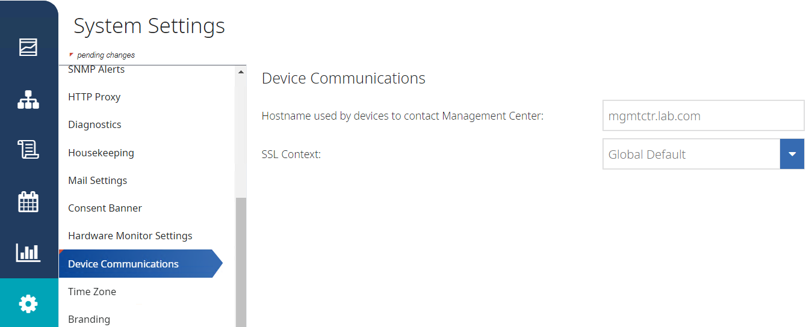
Task: Select SNMP Alerts settings item
Action: tap(96, 70)
